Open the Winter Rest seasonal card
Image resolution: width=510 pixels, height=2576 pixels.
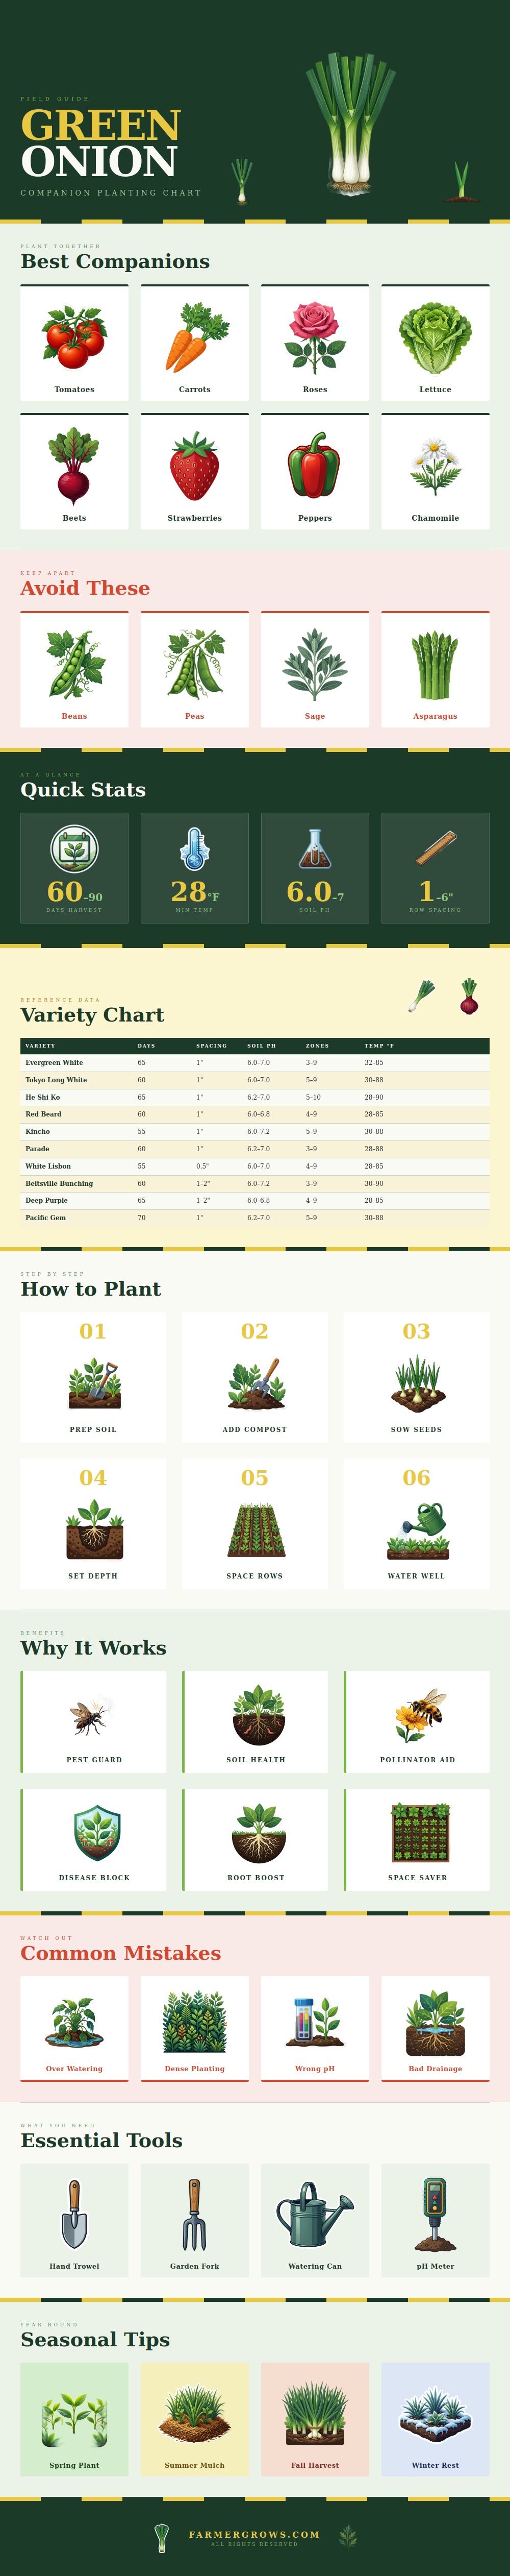tap(435, 2419)
